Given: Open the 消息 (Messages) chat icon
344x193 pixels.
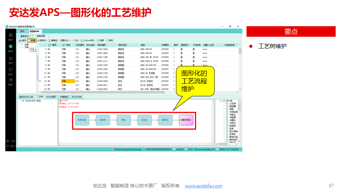Looking at the screenshot, I should click(11, 70).
